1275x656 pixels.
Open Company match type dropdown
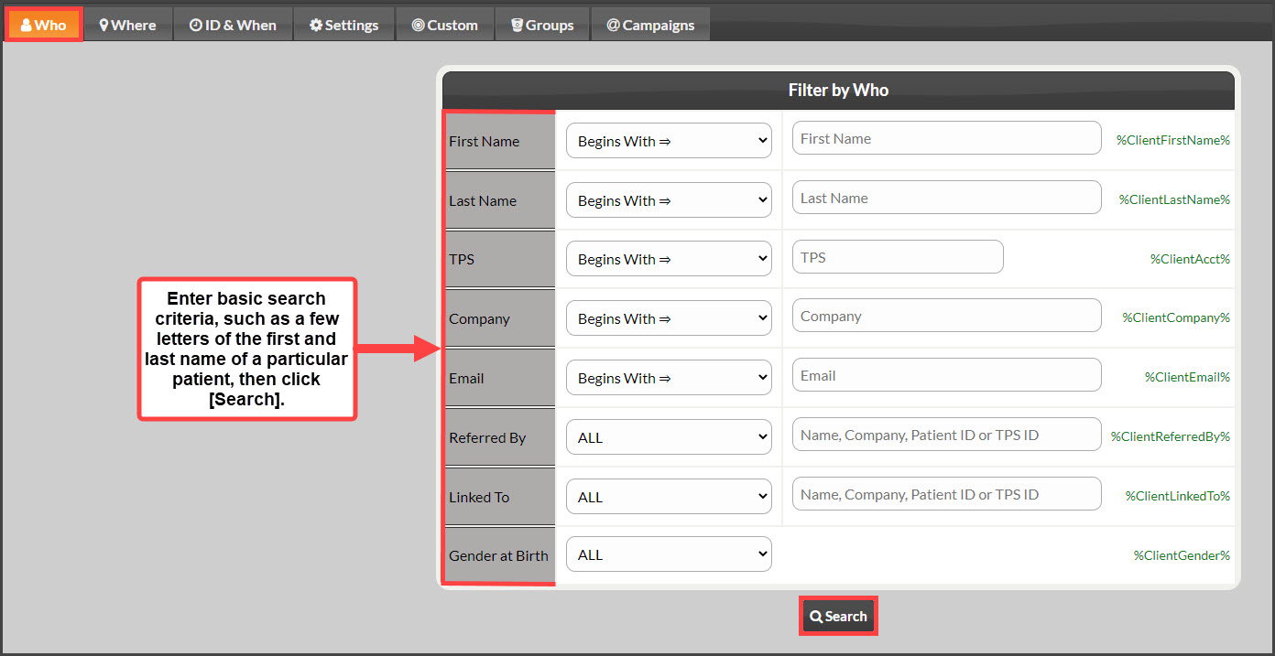(669, 318)
